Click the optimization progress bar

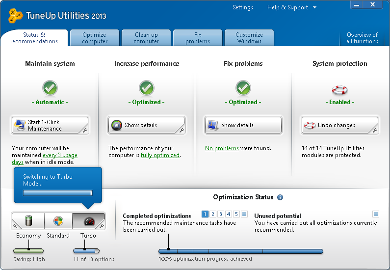pos(241,251)
